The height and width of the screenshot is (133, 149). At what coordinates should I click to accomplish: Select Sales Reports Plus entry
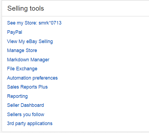27,87
